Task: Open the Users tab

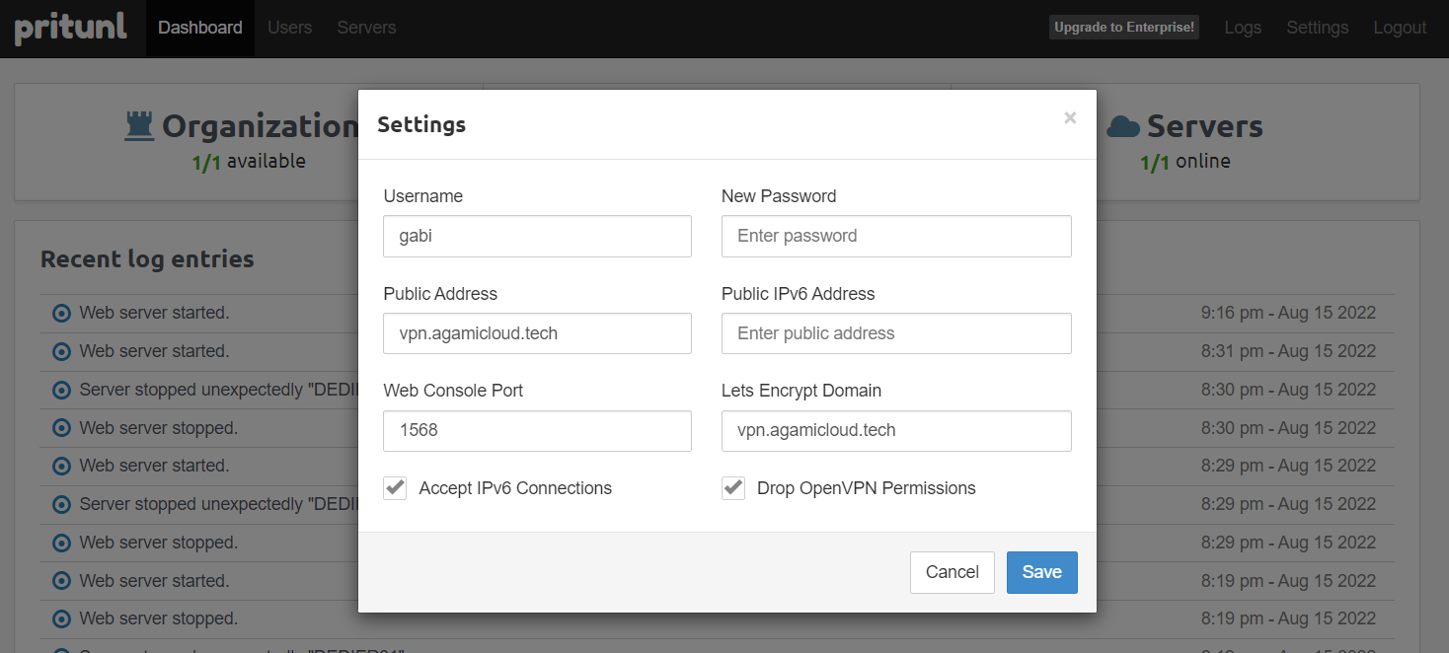Action: point(289,28)
